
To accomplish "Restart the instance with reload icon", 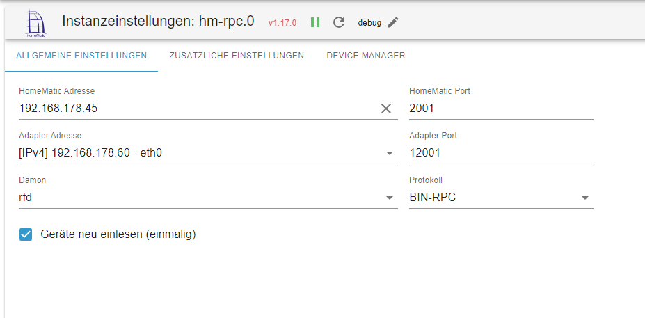I will [x=339, y=22].
